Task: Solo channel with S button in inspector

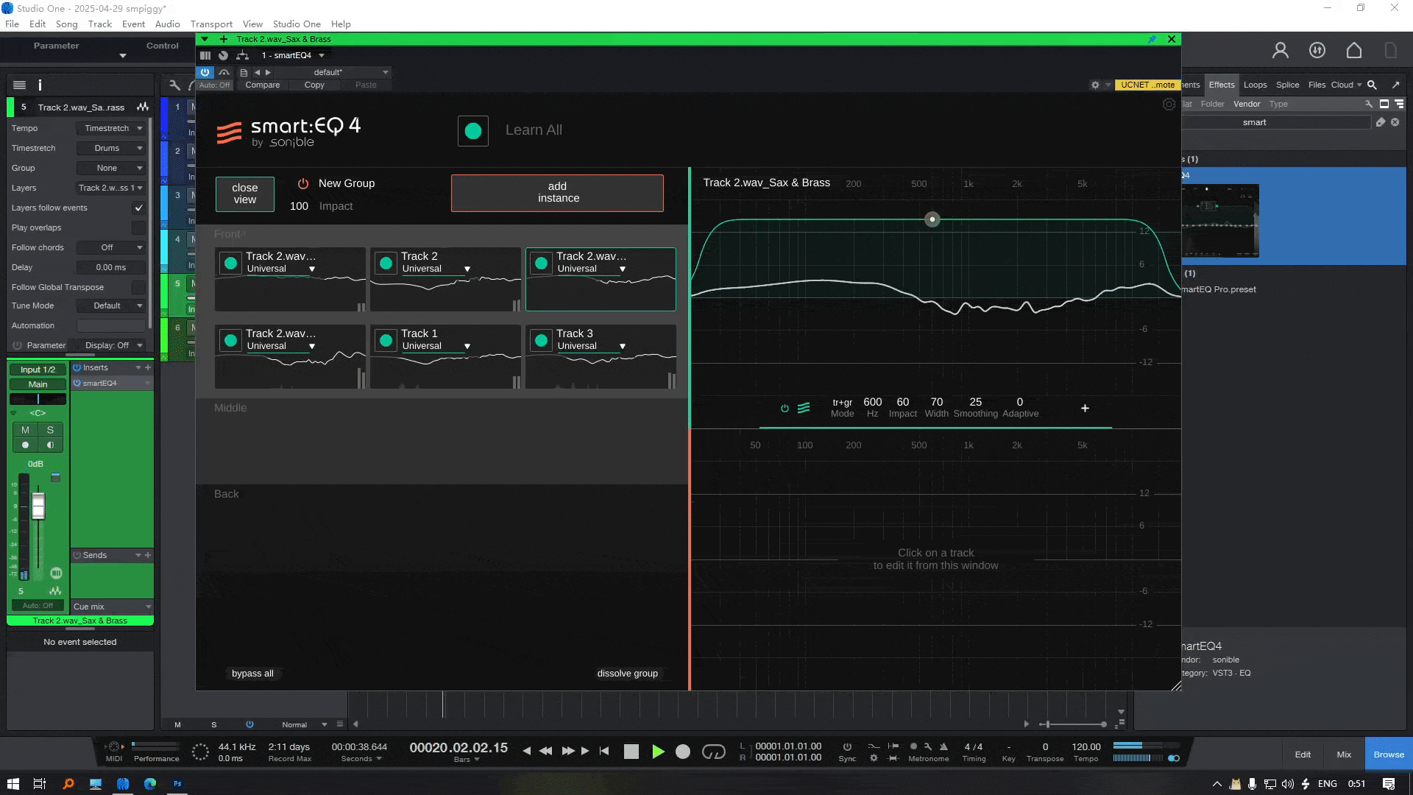Action: pyautogui.click(x=50, y=430)
